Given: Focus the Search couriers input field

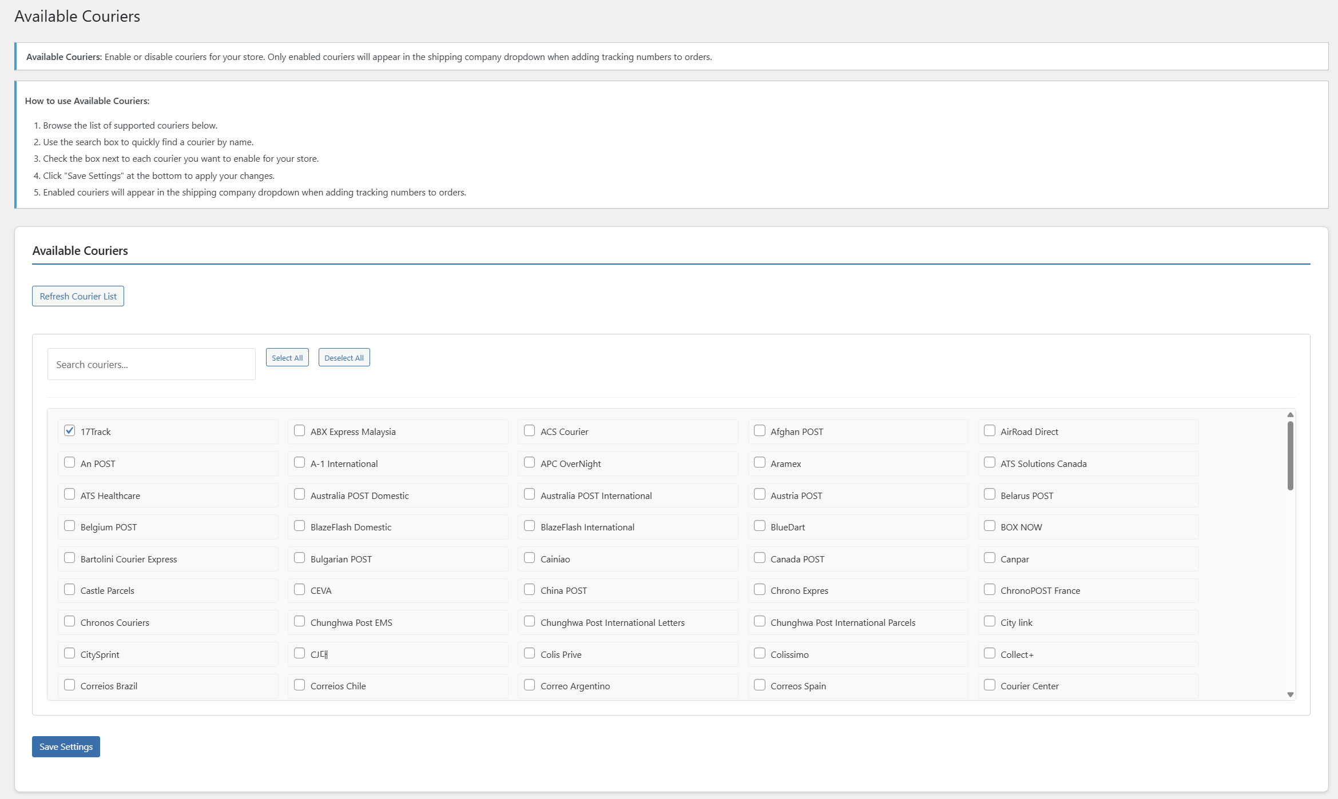Looking at the screenshot, I should (x=151, y=364).
